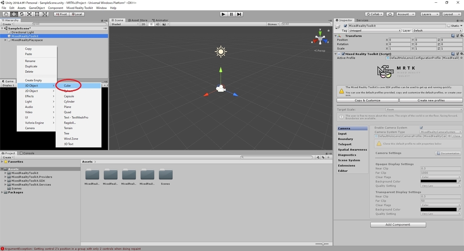Collapse the Transform component foldout

[x=336, y=36]
